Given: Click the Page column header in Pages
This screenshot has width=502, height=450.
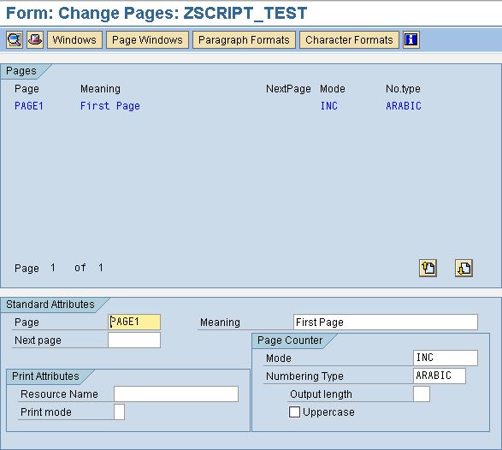Looking at the screenshot, I should pos(27,89).
